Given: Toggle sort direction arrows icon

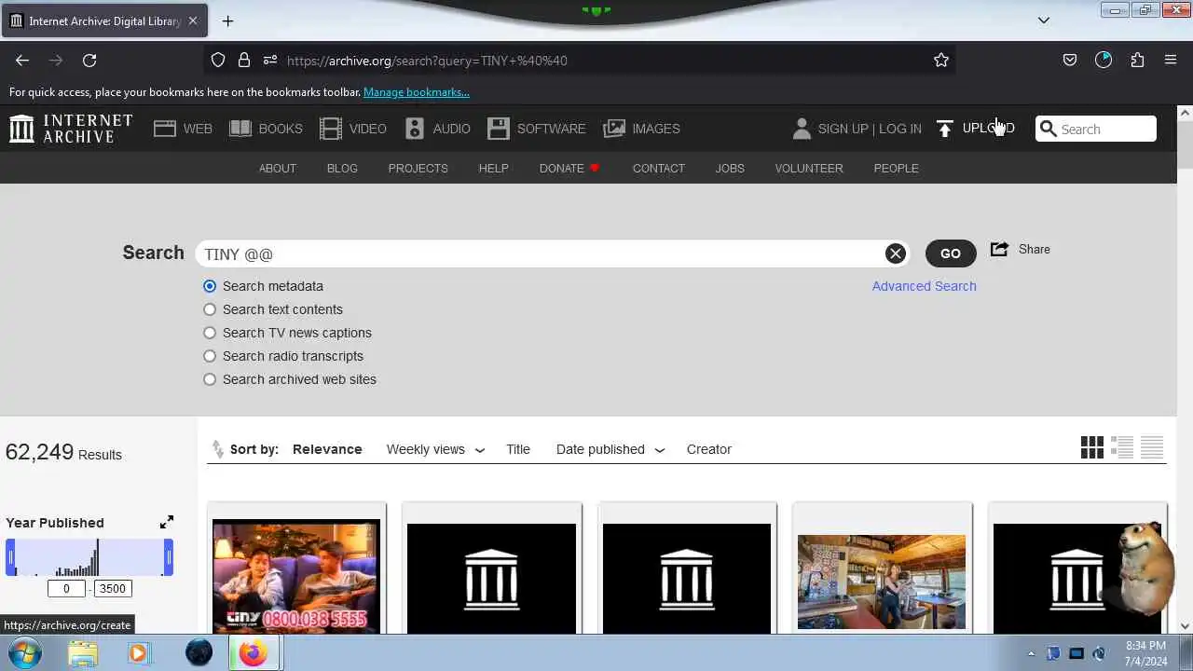Looking at the screenshot, I should click(x=218, y=449).
